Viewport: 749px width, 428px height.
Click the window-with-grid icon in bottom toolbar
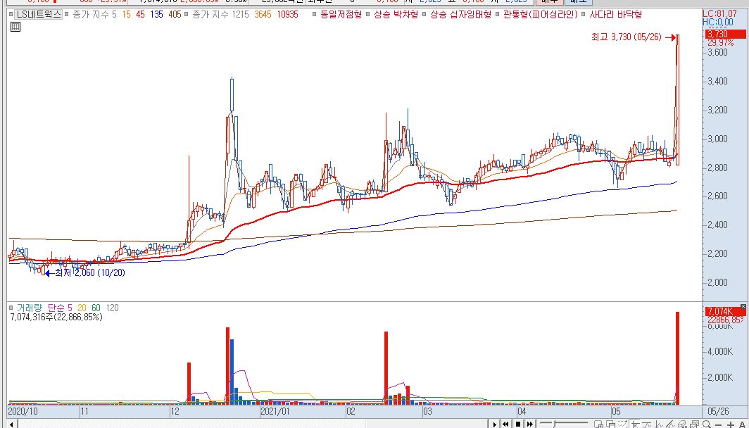tap(598, 424)
